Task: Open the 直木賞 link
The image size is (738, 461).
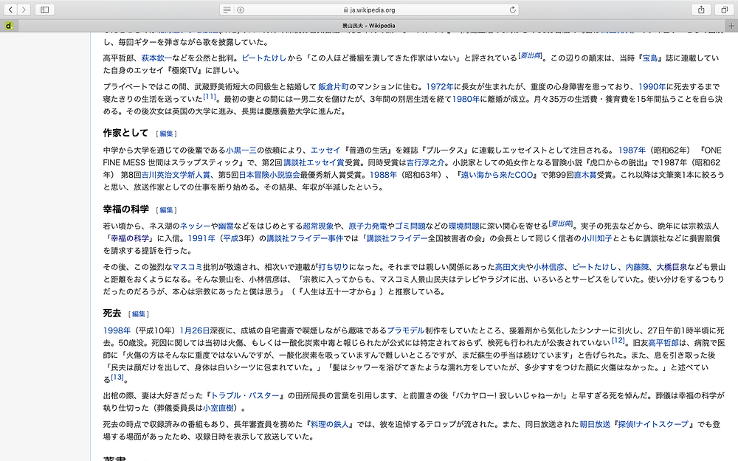Action: (585, 175)
